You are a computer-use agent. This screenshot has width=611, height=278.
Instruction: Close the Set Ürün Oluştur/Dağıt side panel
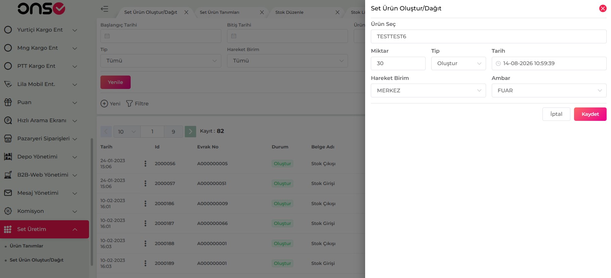(603, 8)
